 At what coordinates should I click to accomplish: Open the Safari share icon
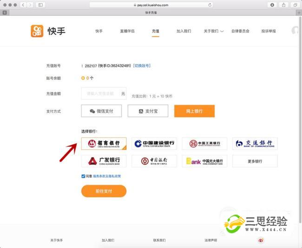tap(283, 5)
